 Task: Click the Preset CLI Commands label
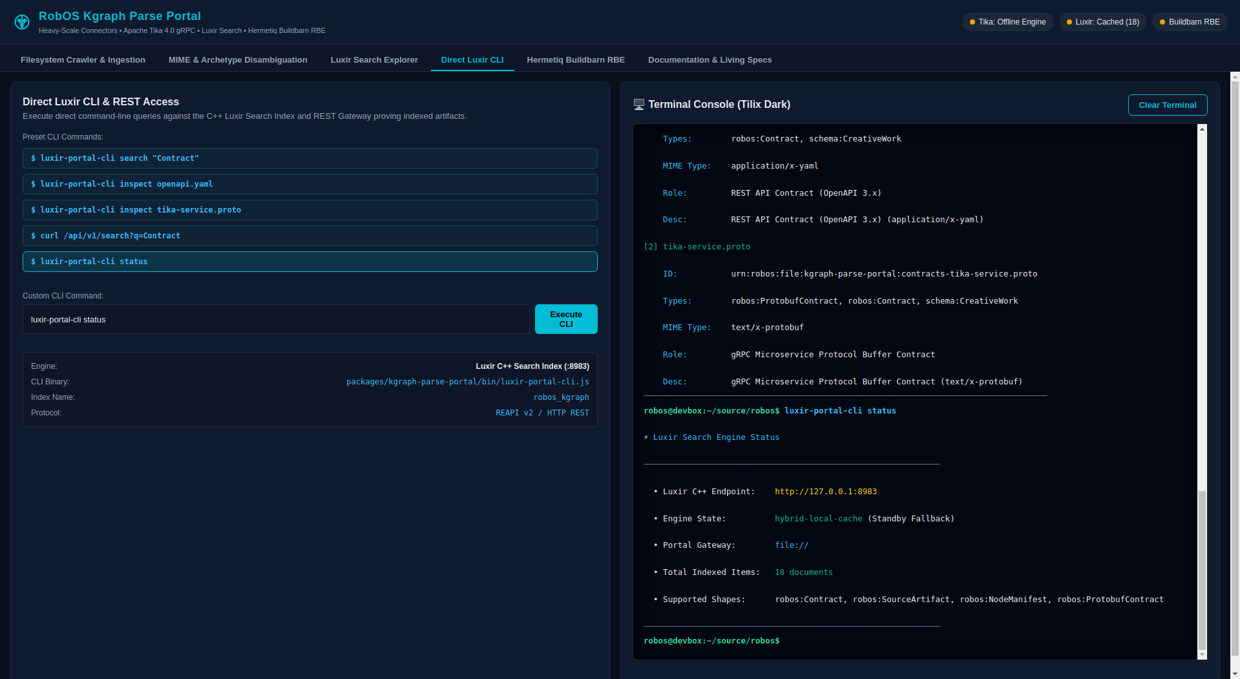(x=63, y=137)
